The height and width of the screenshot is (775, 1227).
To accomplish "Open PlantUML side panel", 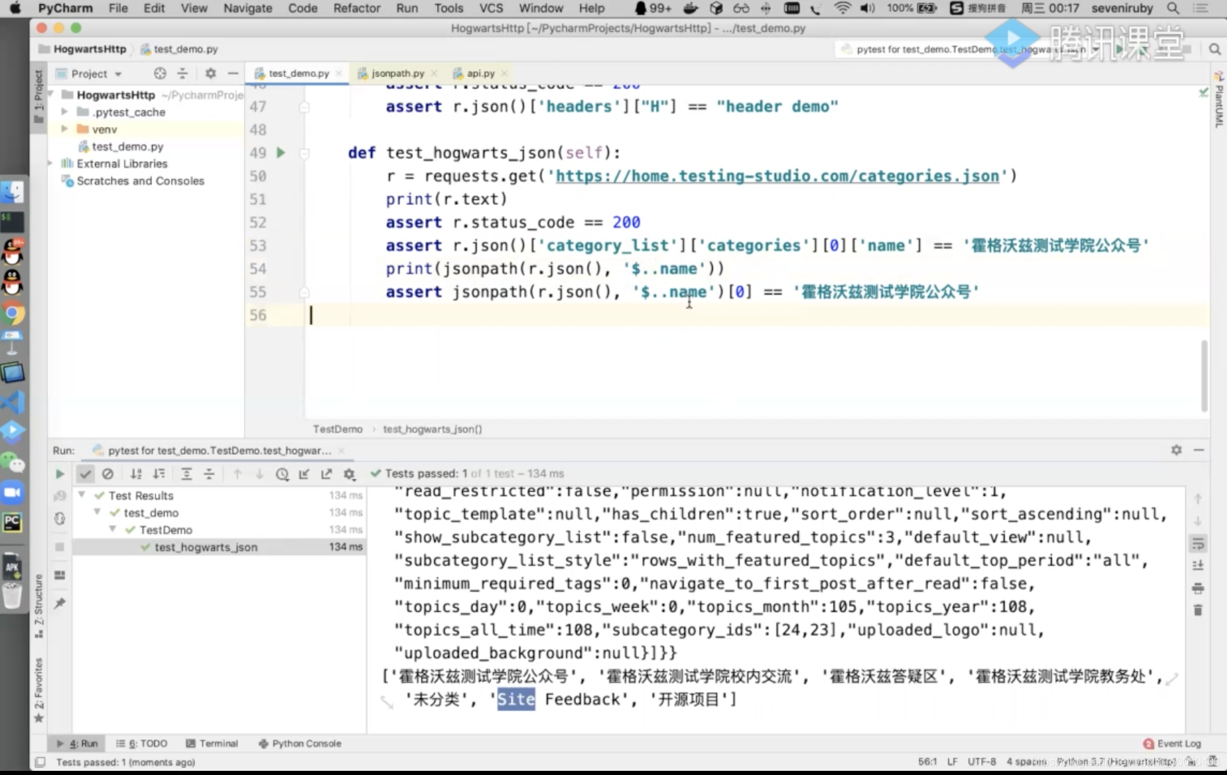I will pos(1219,99).
